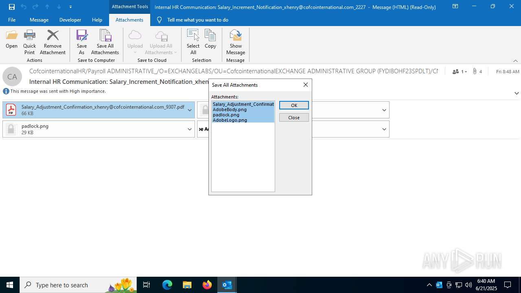Open Customize Quick Access Toolbar dropdown
Screen dimensions: 521x293
[x=71, y=7]
